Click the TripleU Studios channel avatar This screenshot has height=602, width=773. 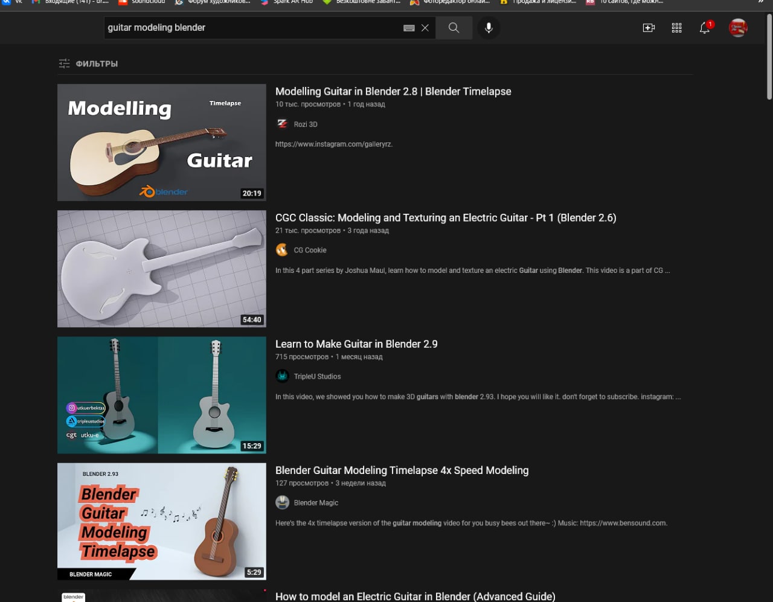(282, 376)
